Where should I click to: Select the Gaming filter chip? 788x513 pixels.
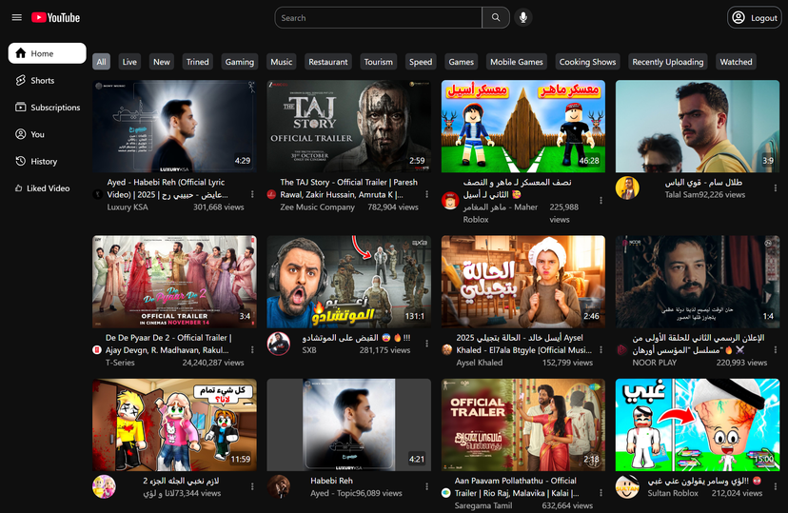click(x=239, y=62)
